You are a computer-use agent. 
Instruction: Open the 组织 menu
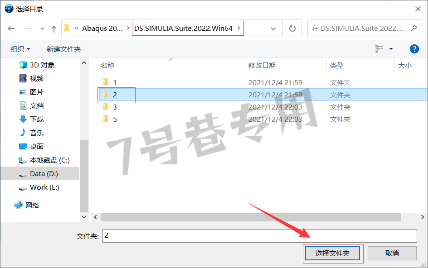coord(20,49)
